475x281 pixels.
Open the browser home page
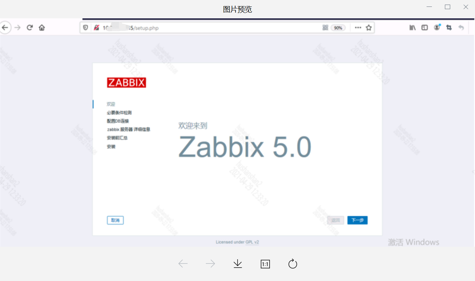coord(42,27)
